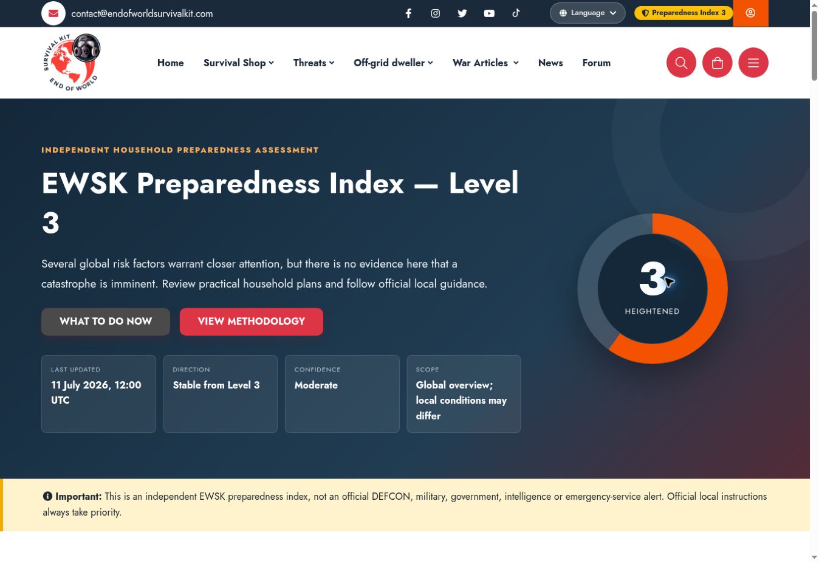The image size is (819, 563).
Task: Expand the War Articles menu
Action: [485, 63]
